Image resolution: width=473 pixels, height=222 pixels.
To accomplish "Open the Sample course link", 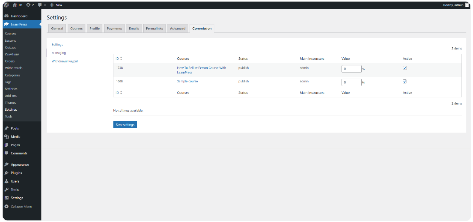I will [x=187, y=81].
